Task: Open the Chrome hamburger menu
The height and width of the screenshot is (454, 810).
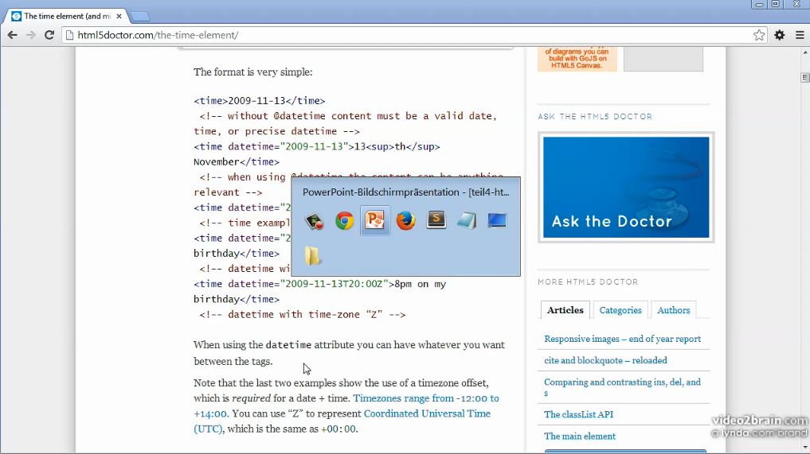Action: pyautogui.click(x=800, y=35)
